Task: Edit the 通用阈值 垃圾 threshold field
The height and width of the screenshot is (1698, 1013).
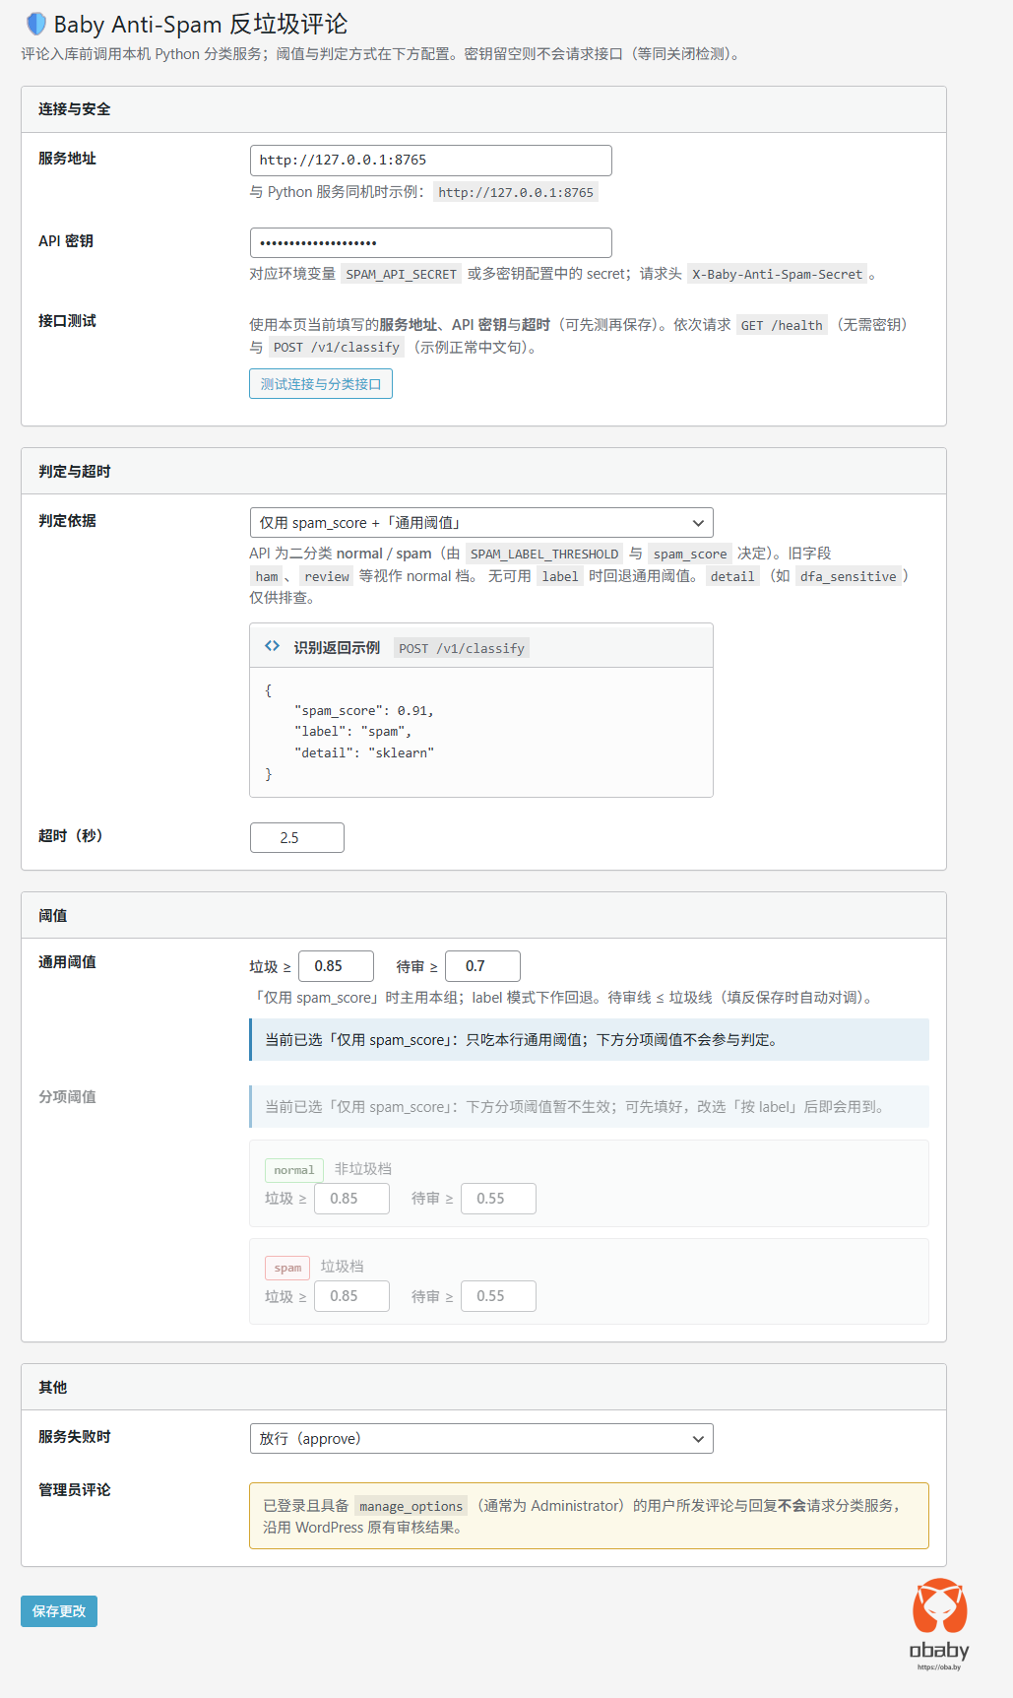Action: (x=336, y=966)
